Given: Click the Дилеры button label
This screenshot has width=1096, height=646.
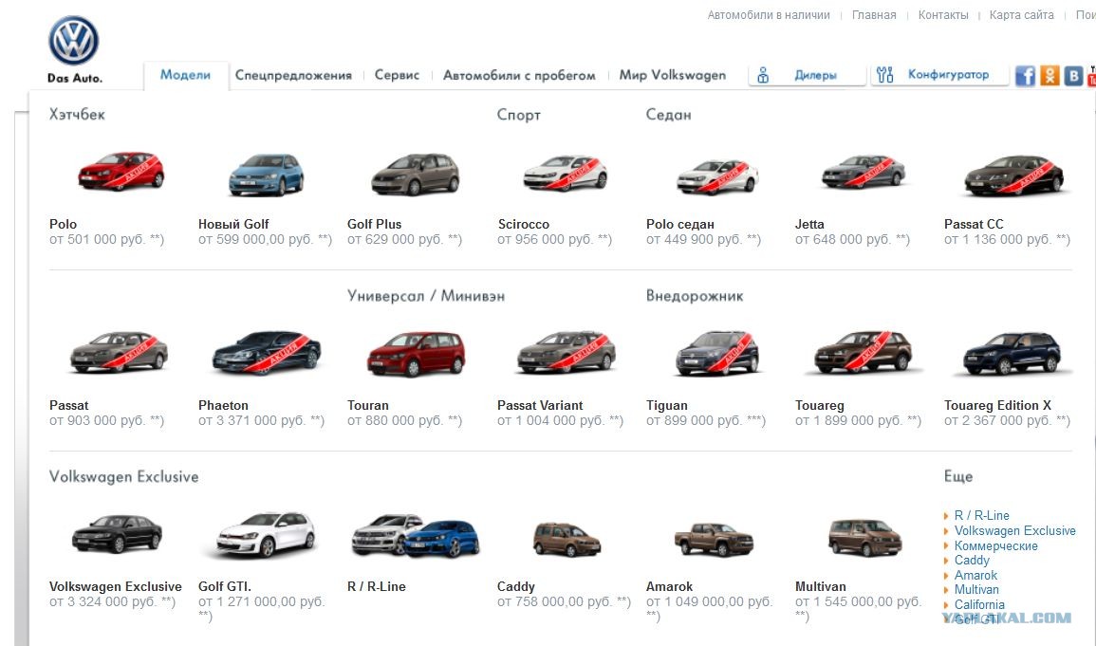Looking at the screenshot, I should (816, 75).
